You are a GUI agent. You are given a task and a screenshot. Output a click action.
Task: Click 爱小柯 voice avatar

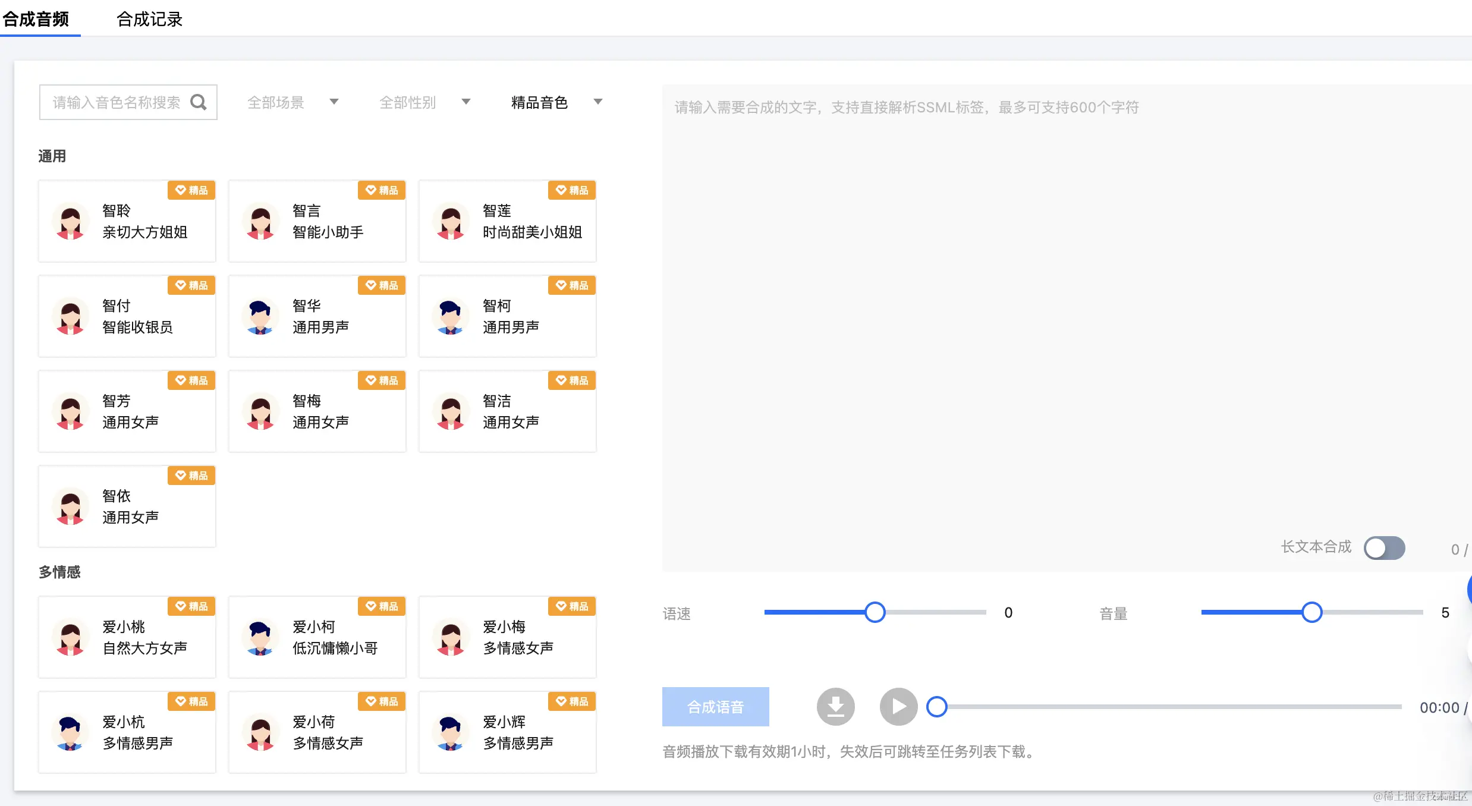pyautogui.click(x=261, y=637)
